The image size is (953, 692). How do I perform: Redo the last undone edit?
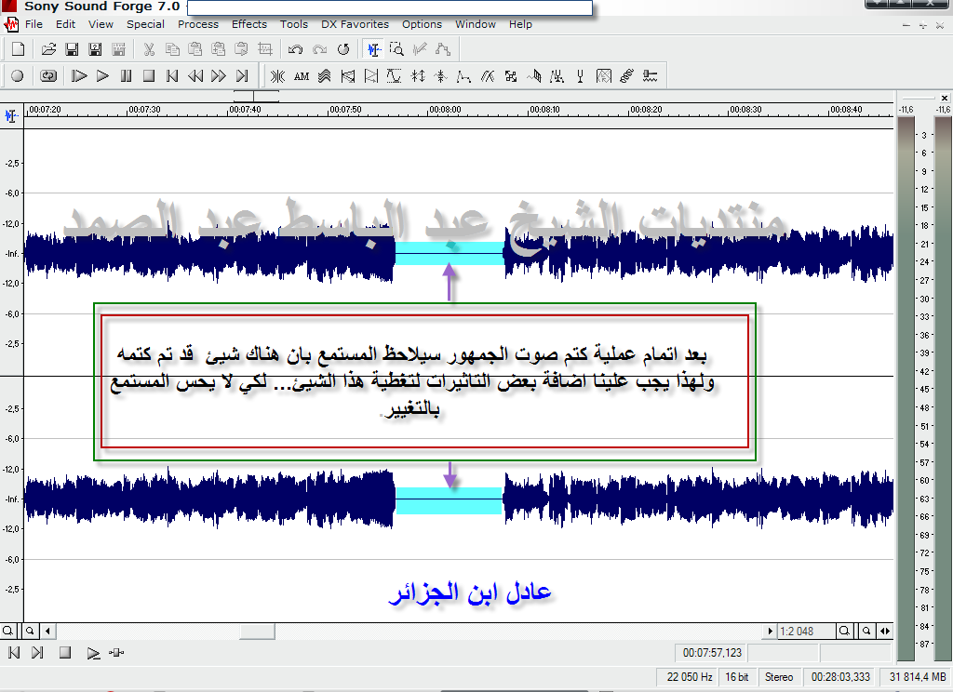click(320, 49)
